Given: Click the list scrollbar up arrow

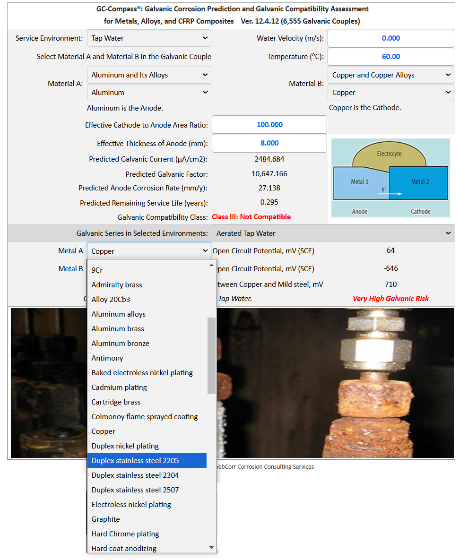Looking at the screenshot, I should pos(211,265).
